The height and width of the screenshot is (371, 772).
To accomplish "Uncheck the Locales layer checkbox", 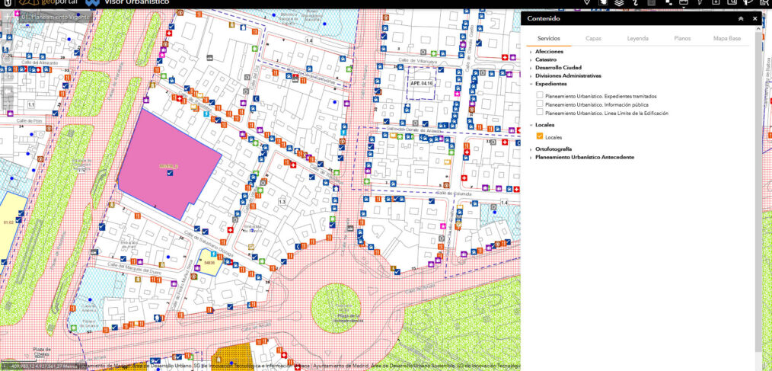I will pos(540,136).
